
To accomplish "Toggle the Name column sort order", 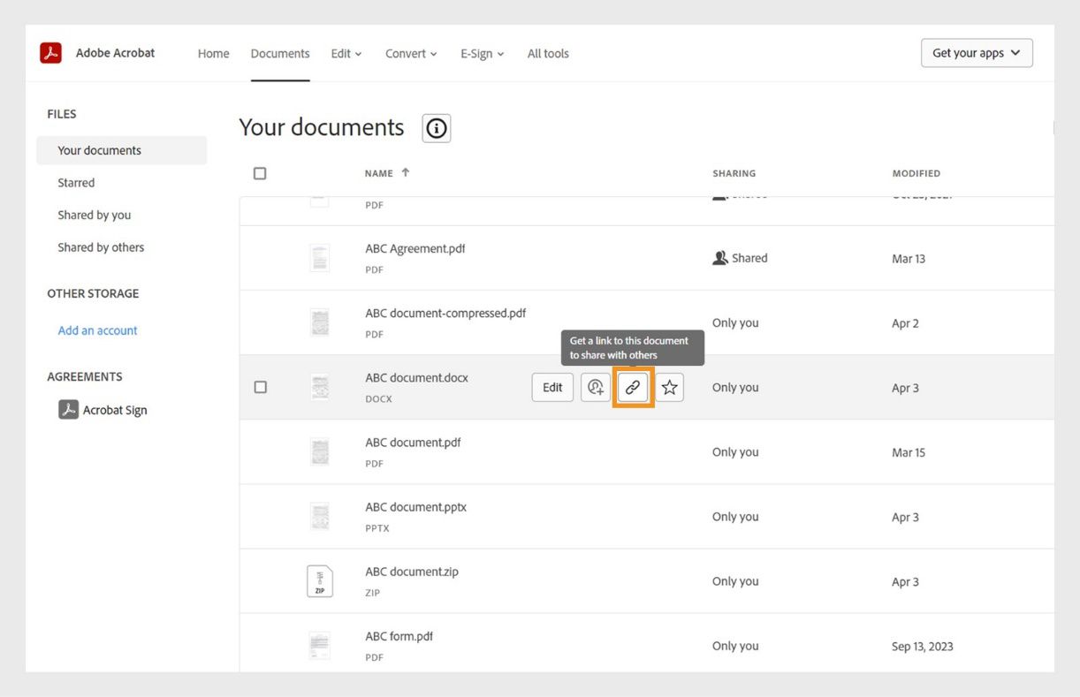I will tap(385, 173).
